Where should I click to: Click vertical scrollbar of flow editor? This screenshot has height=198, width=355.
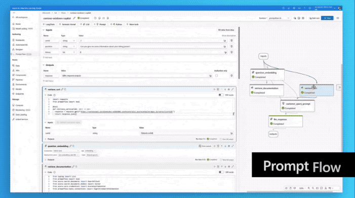click(239, 53)
